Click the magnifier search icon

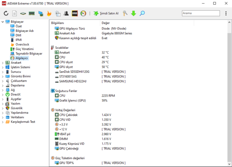click(x=142, y=13)
